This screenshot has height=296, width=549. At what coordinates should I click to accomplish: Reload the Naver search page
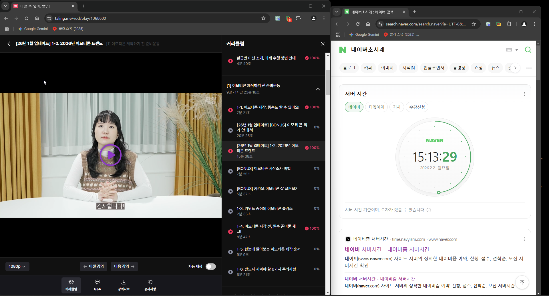[358, 24]
